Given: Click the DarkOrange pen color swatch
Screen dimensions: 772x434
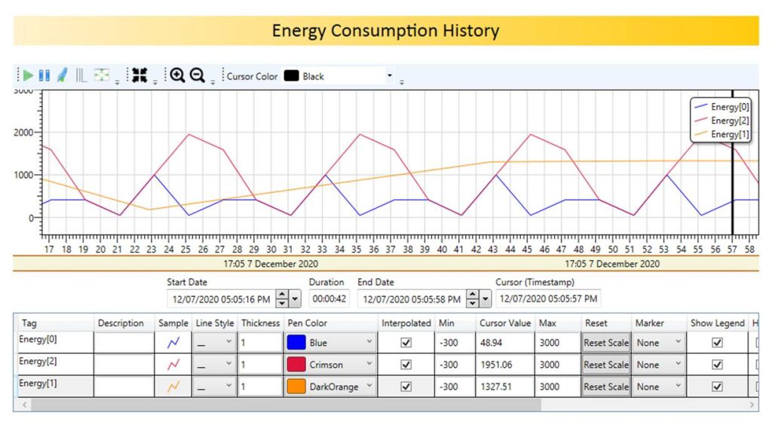Looking at the screenshot, I should point(296,387).
